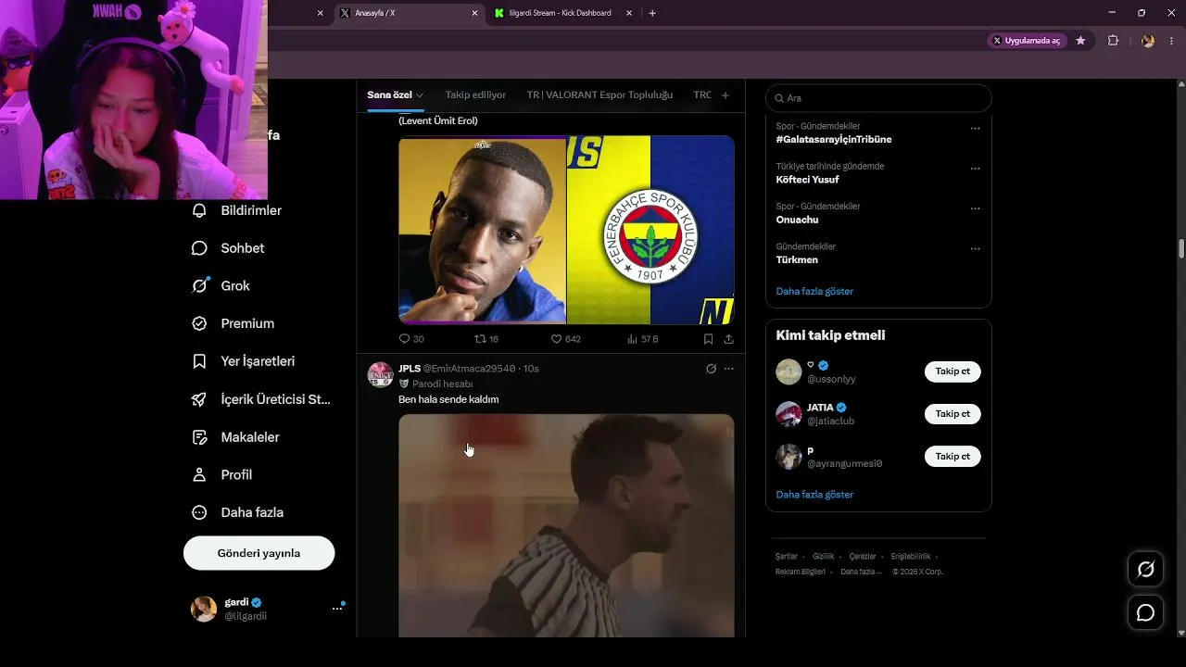Follow the JATIA @jatiaclub account

pos(953,414)
